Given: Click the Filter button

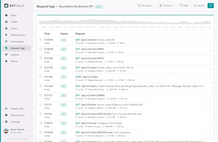Looking at the screenshot, I should (184, 6).
